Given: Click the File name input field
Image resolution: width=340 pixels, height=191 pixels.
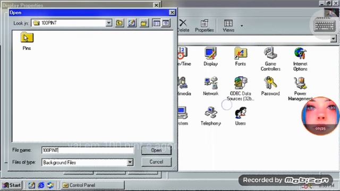Looking at the screenshot, I should [x=88, y=150].
